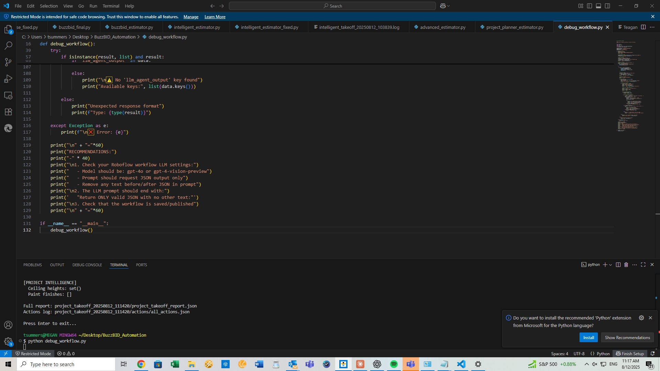The width and height of the screenshot is (660, 371).
Task: Click the Show Recommendations button
Action: click(x=627, y=337)
